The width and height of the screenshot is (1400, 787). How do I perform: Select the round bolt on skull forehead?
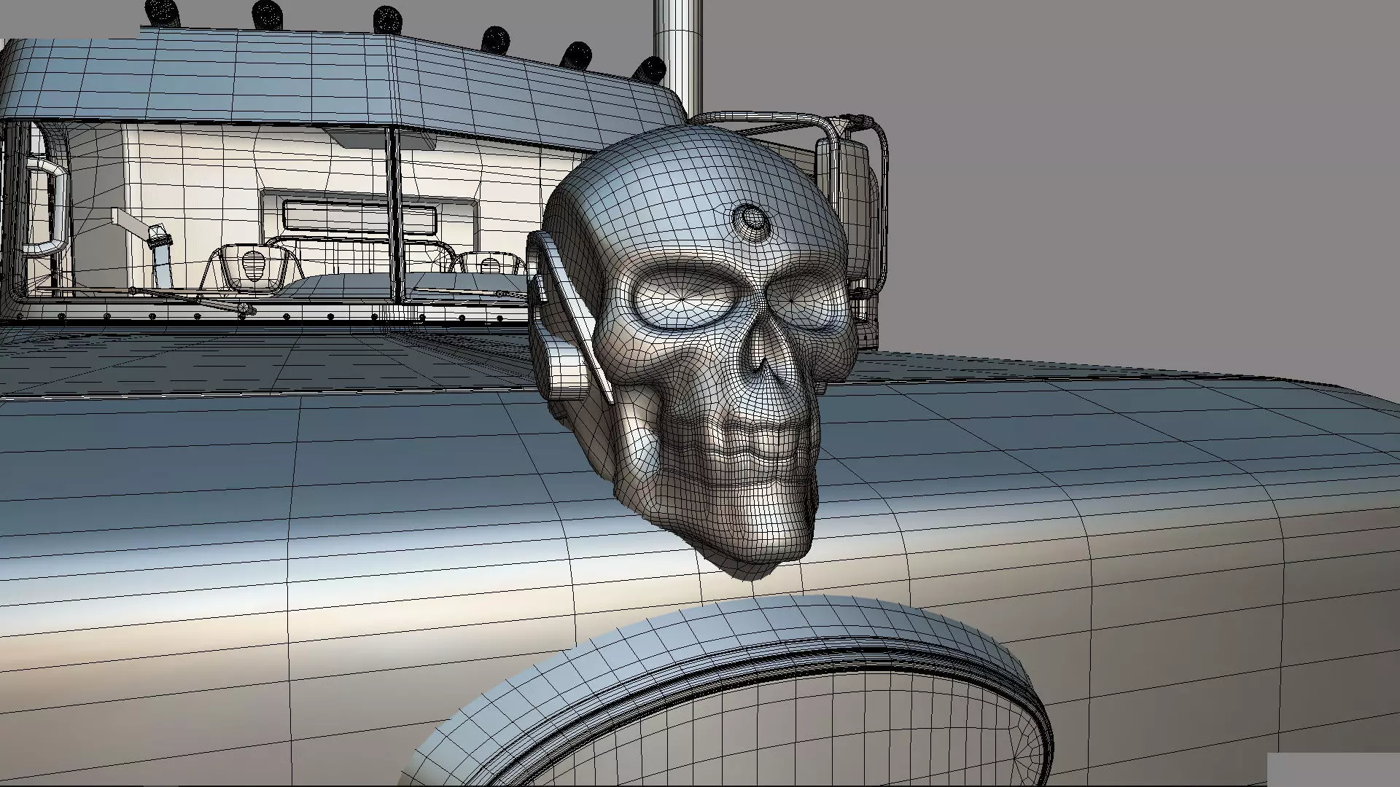point(751,219)
